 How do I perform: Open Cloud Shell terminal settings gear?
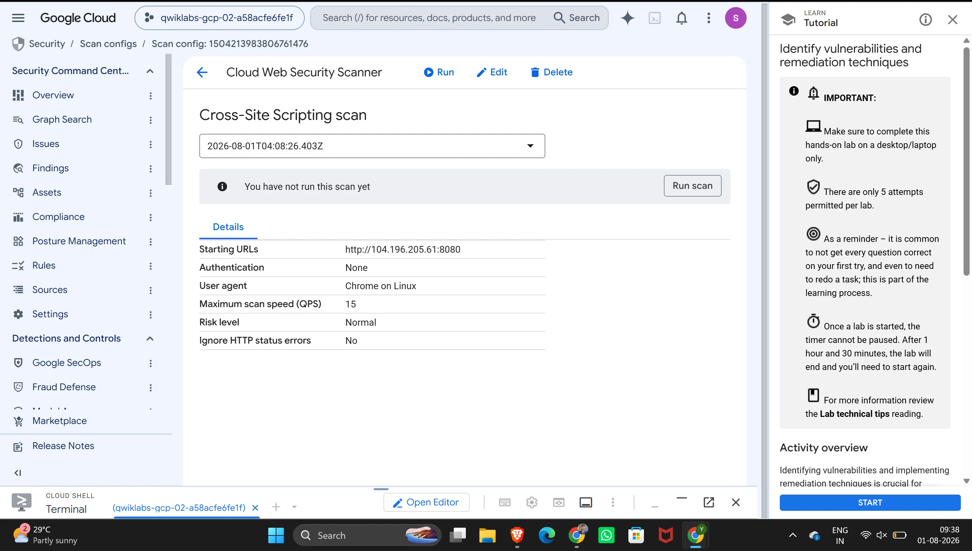coord(531,502)
